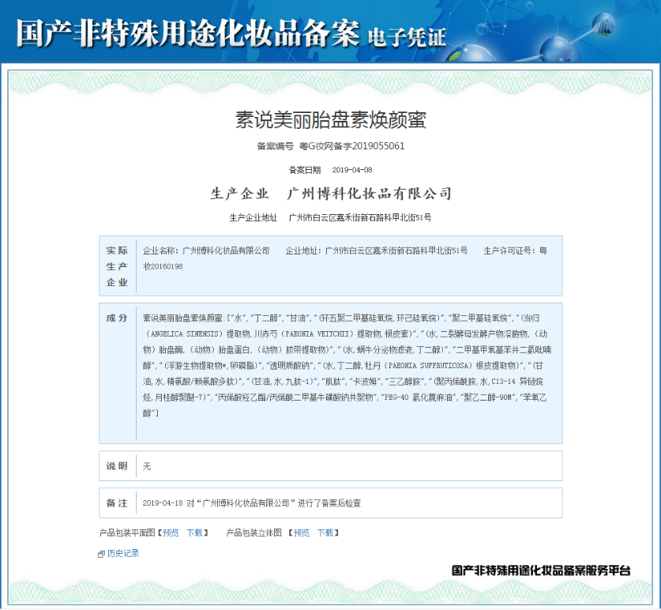Screen dimensions: 661x610
Task: Click the ingredient list paragraph text
Action: click(x=347, y=365)
